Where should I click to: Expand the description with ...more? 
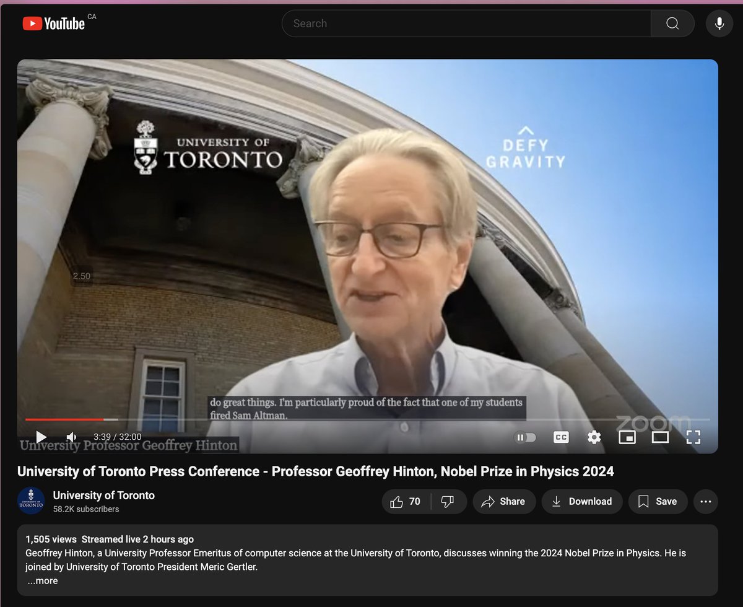43,581
